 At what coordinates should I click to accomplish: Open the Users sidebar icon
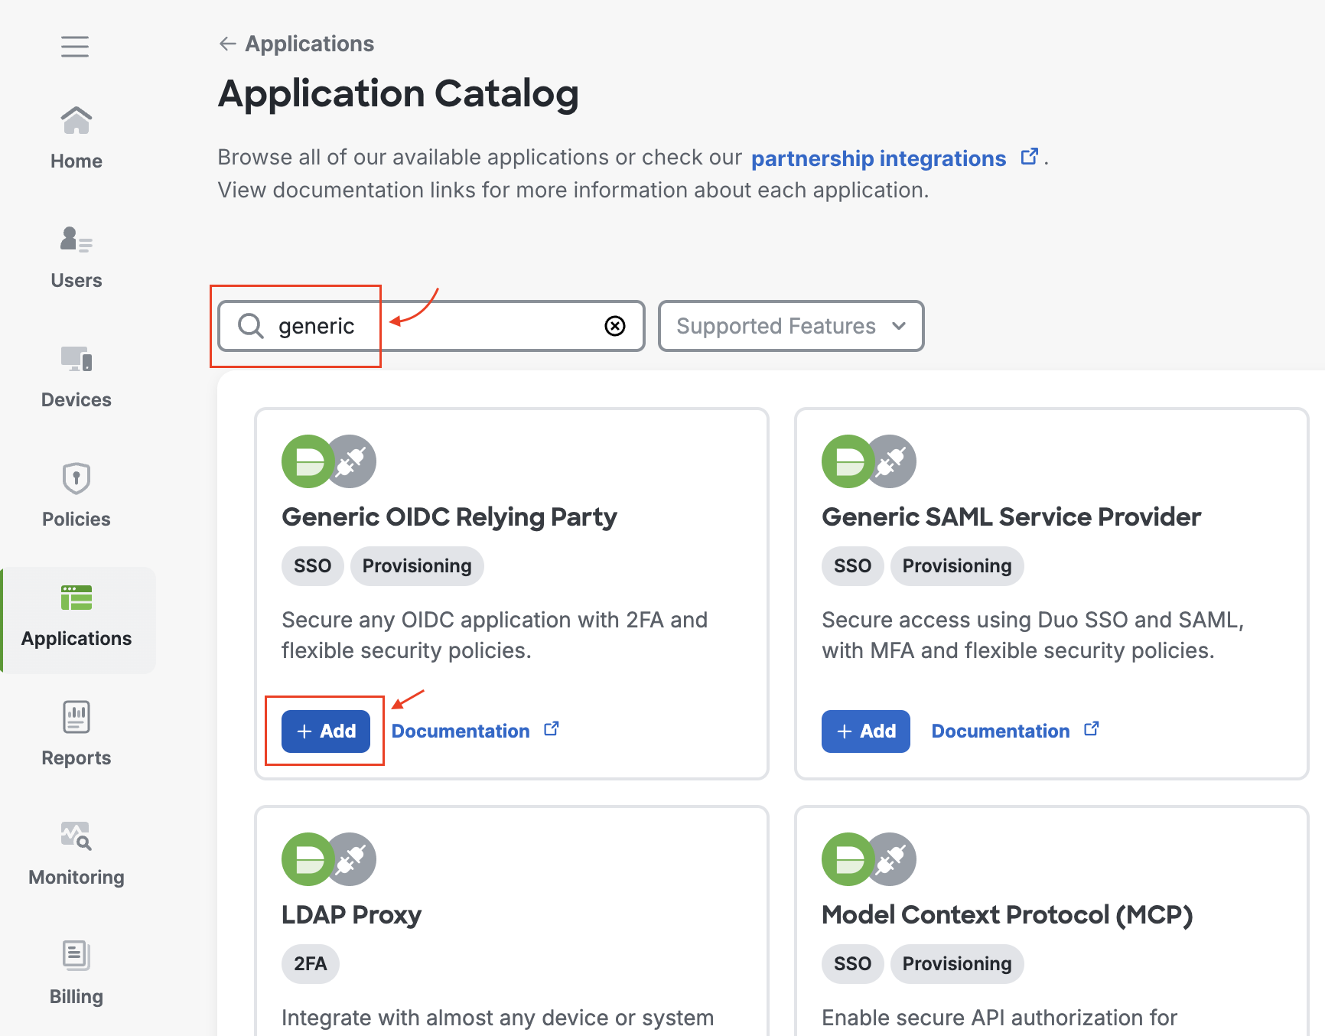(x=76, y=240)
